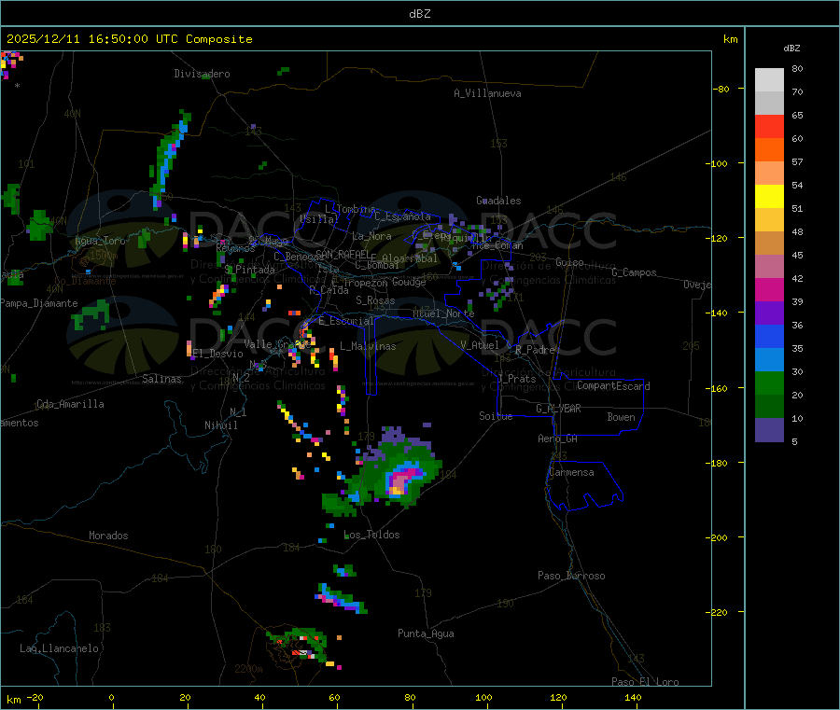The image size is (840, 710).
Task: Click the 80 km horizontal axis tick
Action: pyautogui.click(x=410, y=698)
